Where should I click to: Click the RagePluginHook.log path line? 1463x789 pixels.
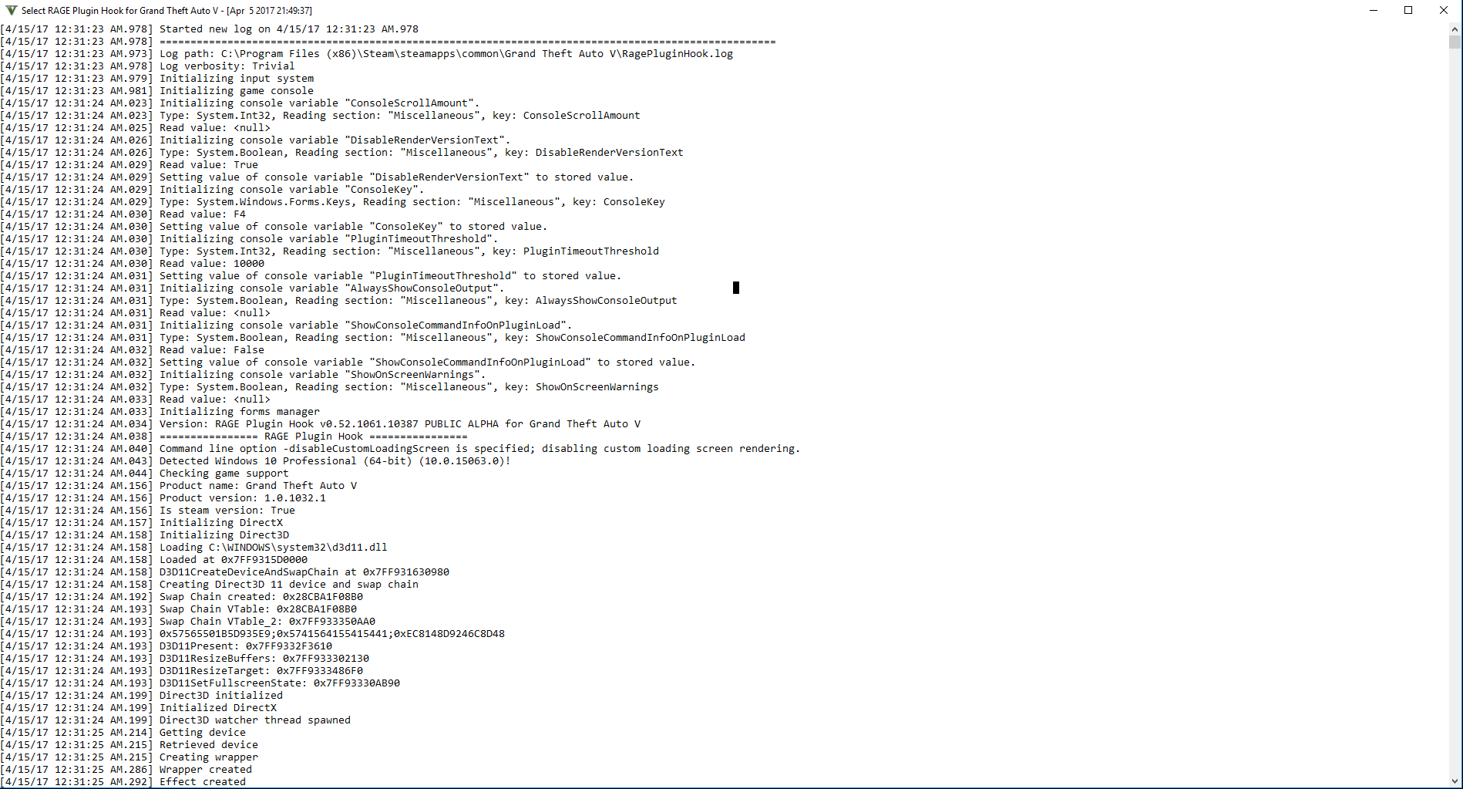coord(367,54)
